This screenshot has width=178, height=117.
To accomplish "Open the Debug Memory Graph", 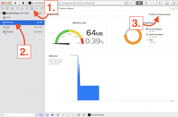I will [x=84, y=115].
